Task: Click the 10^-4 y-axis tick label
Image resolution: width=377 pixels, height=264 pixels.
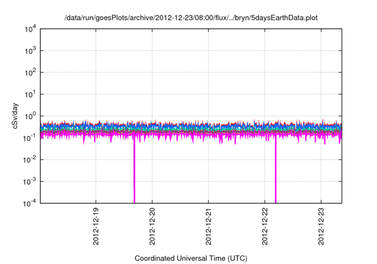Action: click(x=29, y=204)
